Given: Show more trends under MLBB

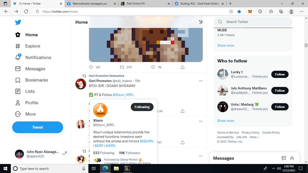Looking at the screenshot, I should coord(226,45).
